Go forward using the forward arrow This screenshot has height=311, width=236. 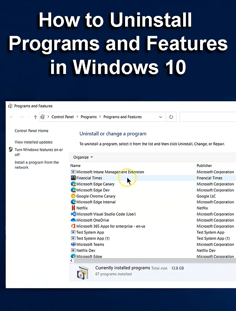click(21, 117)
